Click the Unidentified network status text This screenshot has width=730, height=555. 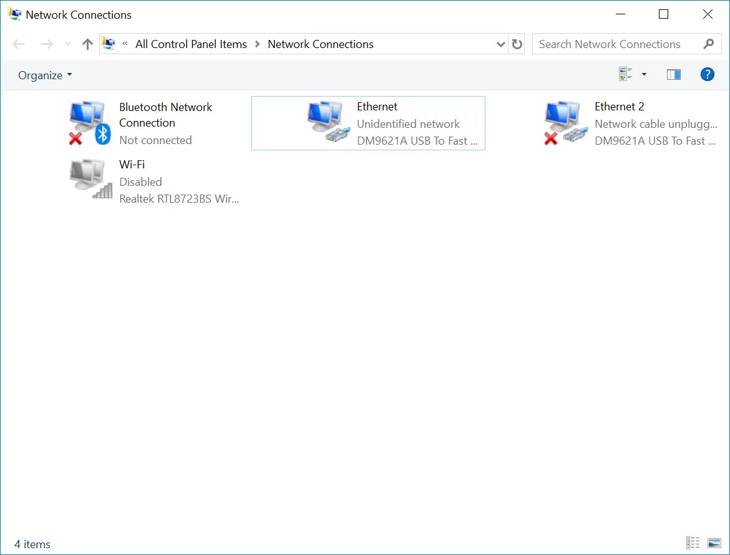point(408,124)
